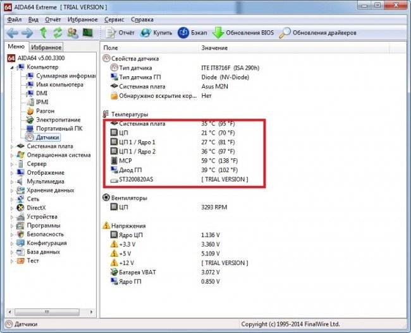Screen dimensions: 411x333
Task: Switch to the Избранное sidebar tab
Action: (x=46, y=47)
